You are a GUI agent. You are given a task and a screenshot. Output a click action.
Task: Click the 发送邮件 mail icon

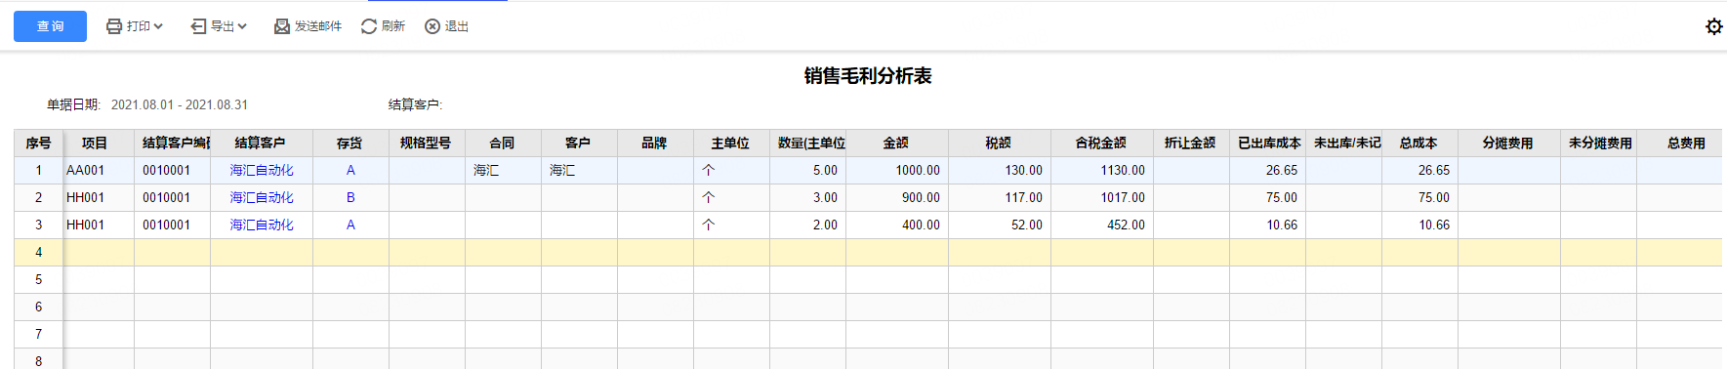[x=282, y=26]
